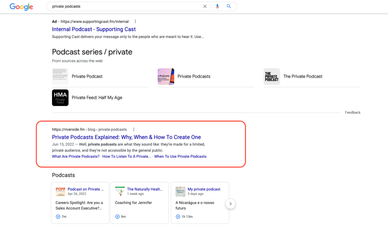Viewport: 388px width, 234px height.
Task: Open the 'Private Podcast' series entry text
Action: pos(87,77)
